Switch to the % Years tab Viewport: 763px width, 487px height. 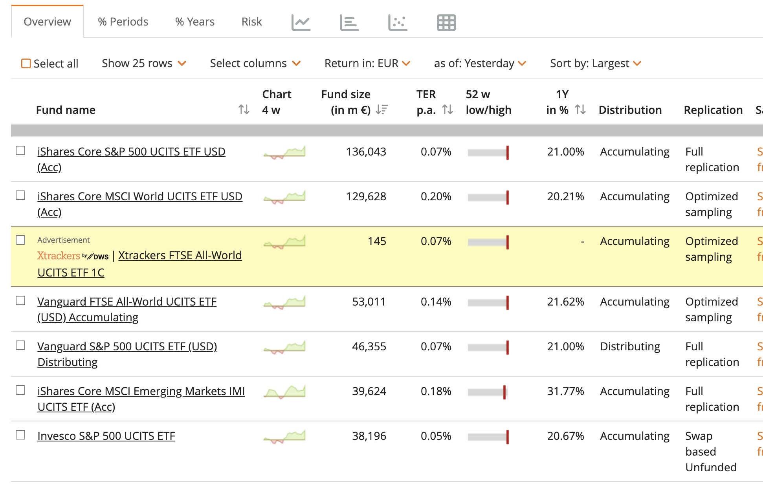pyautogui.click(x=195, y=22)
